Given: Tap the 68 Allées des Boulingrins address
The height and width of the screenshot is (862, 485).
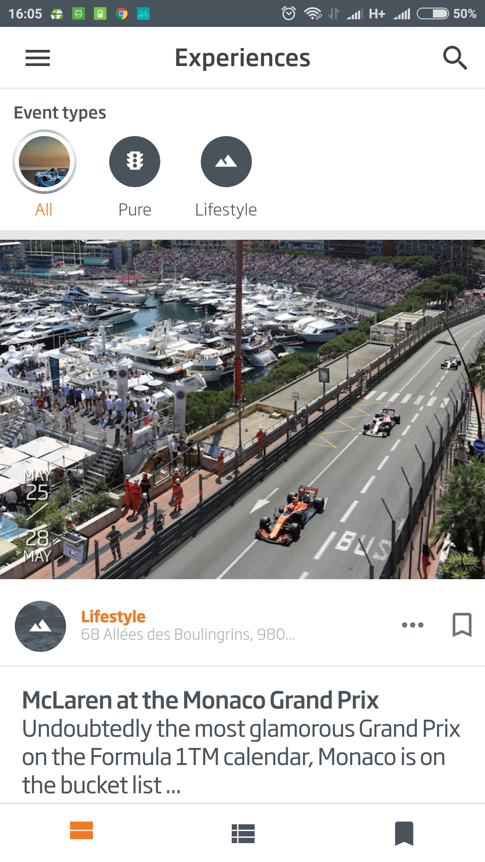Looking at the screenshot, I should (188, 634).
